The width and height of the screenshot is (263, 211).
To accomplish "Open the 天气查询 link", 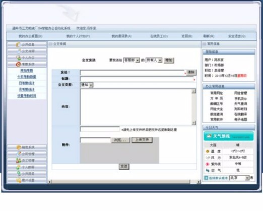I will (x=240, y=104).
